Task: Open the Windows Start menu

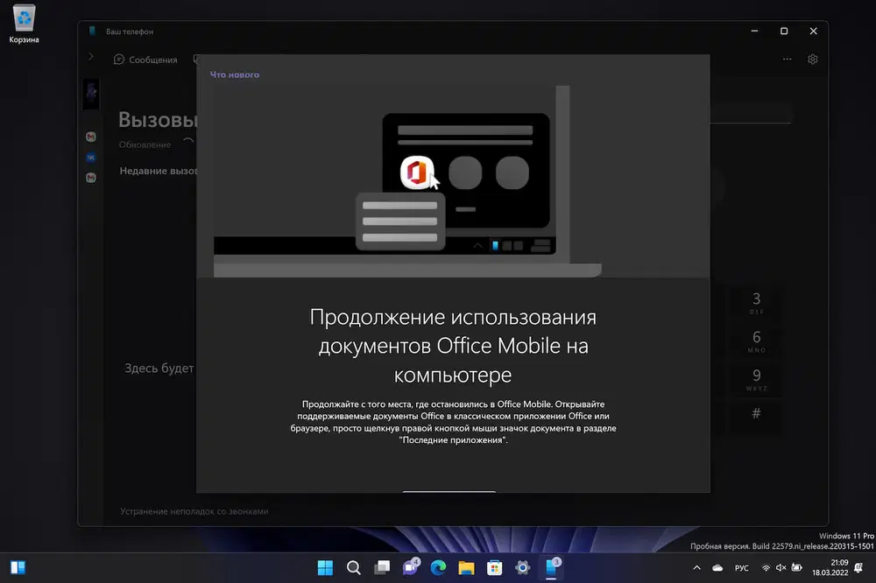Action: point(325,568)
